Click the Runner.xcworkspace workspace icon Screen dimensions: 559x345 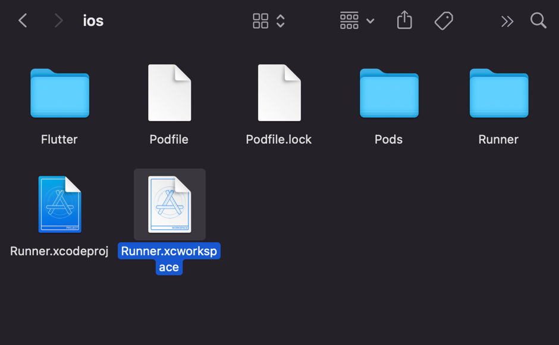tap(169, 204)
